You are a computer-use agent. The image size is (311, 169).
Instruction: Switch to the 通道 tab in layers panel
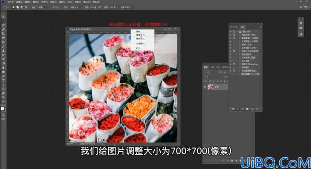pos(213,67)
